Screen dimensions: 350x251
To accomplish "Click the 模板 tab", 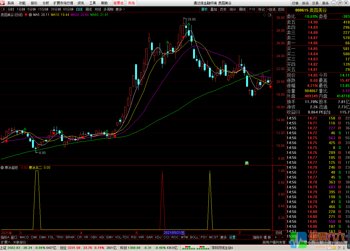I will 267,237.
